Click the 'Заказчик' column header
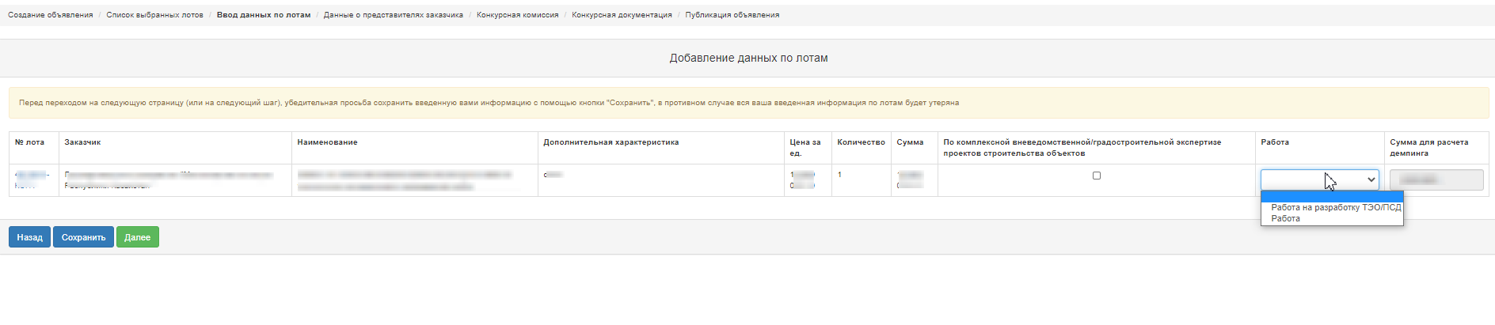The height and width of the screenshot is (325, 1495). click(x=82, y=142)
